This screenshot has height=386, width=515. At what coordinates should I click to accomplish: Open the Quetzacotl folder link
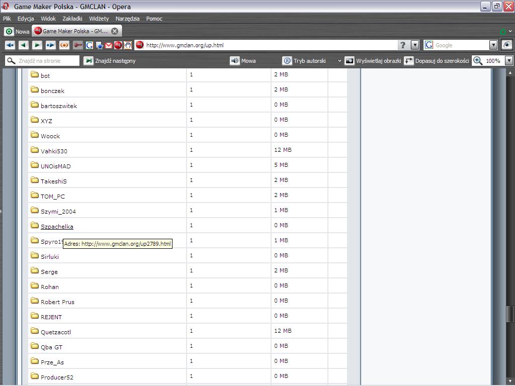[55, 332]
